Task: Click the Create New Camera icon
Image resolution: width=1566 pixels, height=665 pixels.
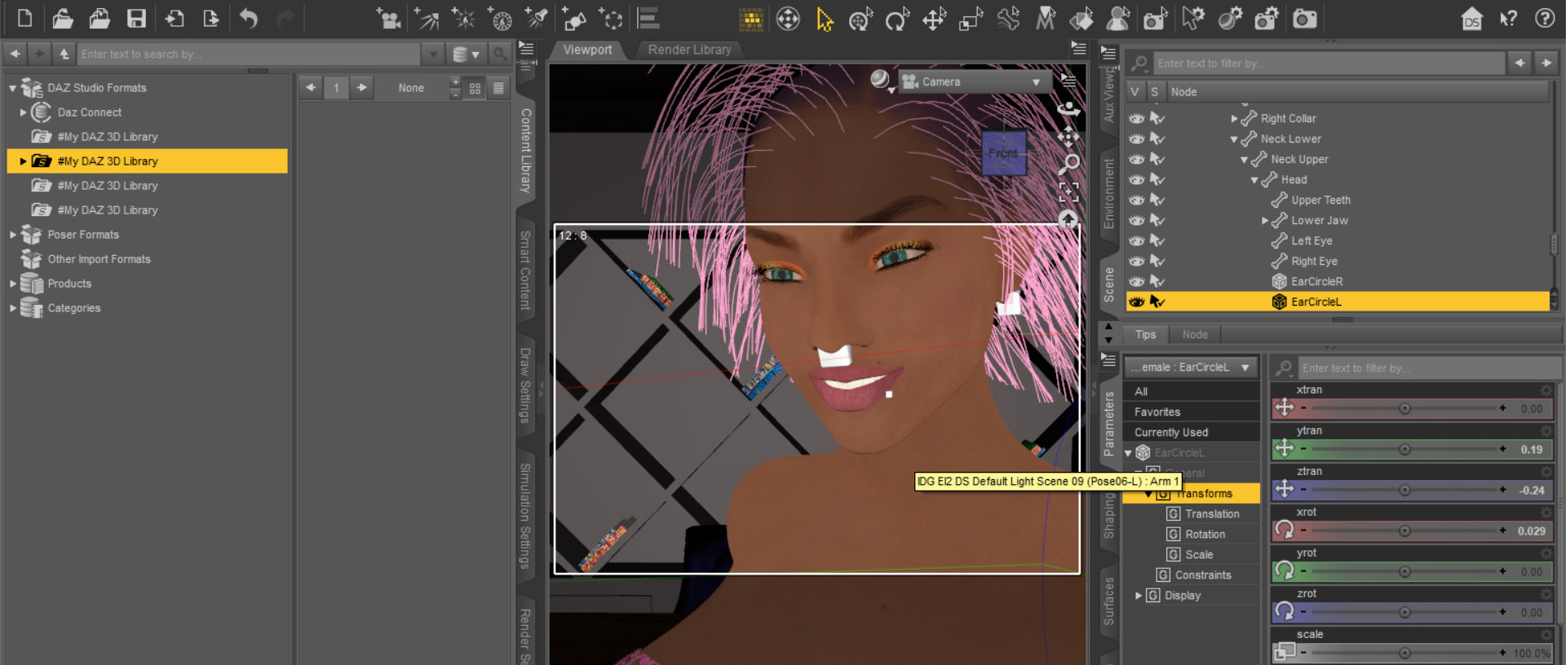Action: point(388,19)
